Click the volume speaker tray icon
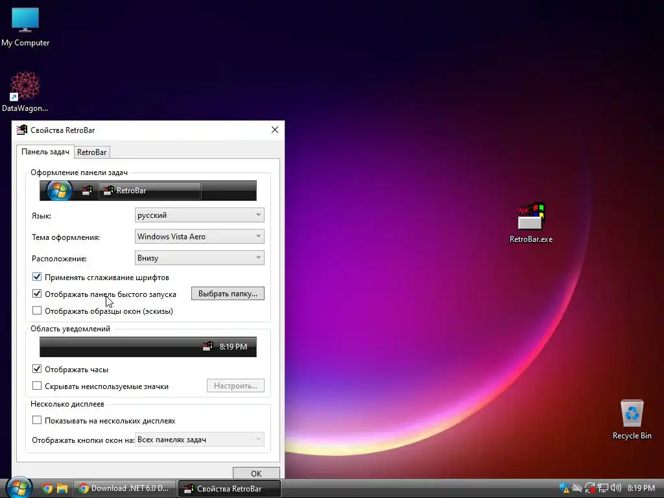Viewport: 664px width, 498px height. coord(616,488)
